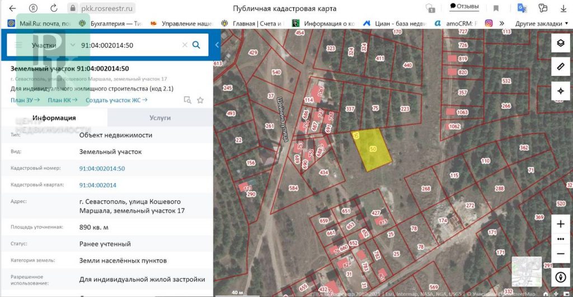This screenshot has width=573, height=297.
Task: Click the highlighted yellow parcel 50
Action: click(372, 150)
